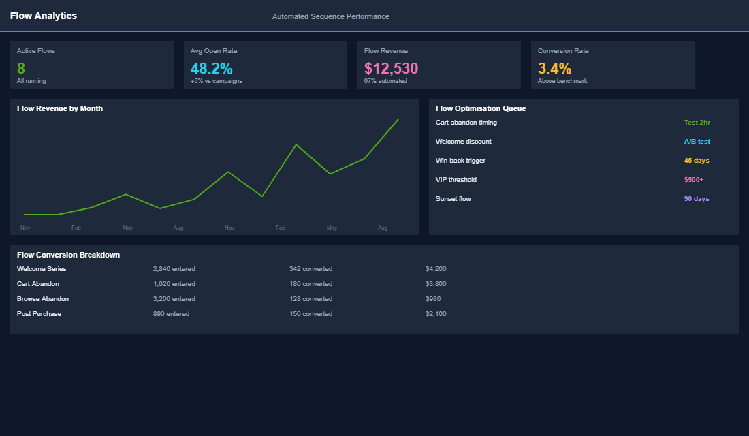Click the Active Flows count 8
749x436 pixels.
(21, 68)
